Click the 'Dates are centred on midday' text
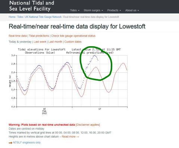179x148 pixels. (26, 129)
